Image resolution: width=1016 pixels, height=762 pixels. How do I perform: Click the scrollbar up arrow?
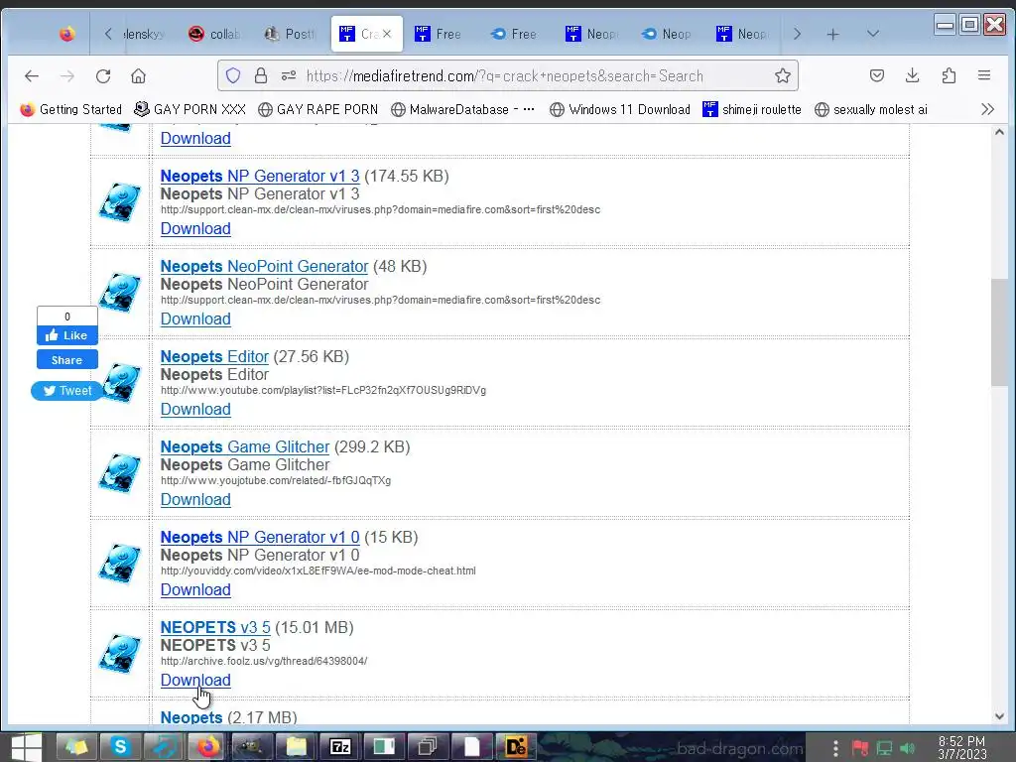point(999,132)
